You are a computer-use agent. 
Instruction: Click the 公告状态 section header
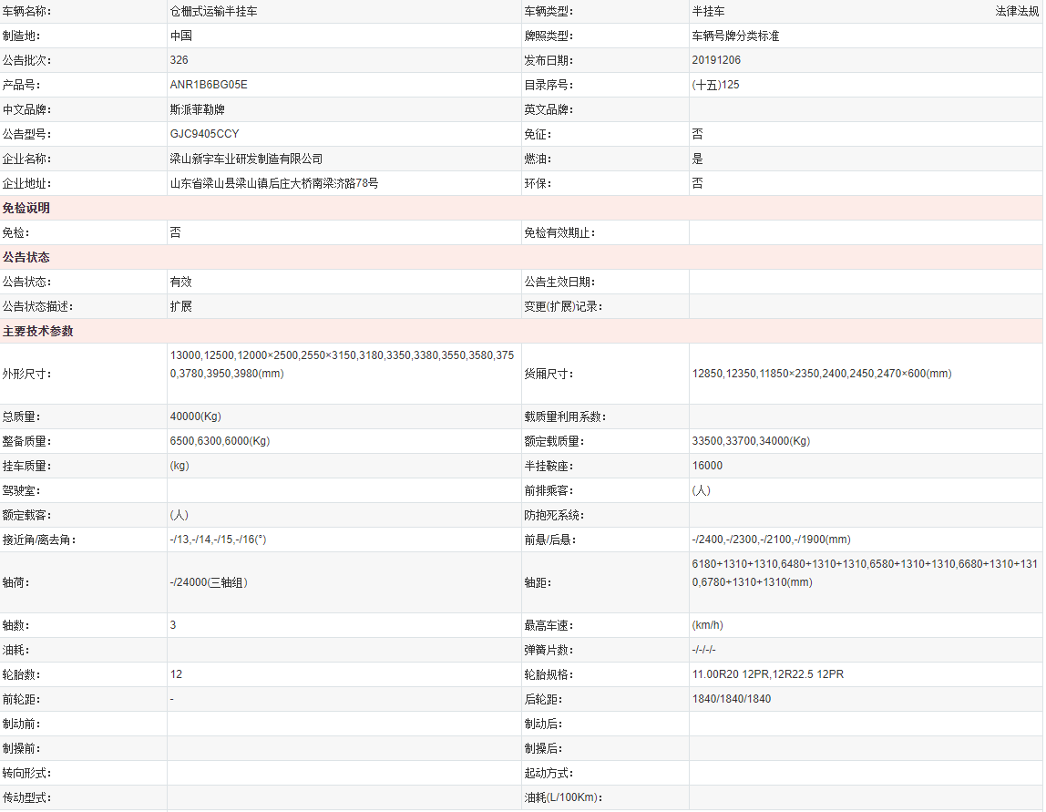(x=26, y=258)
